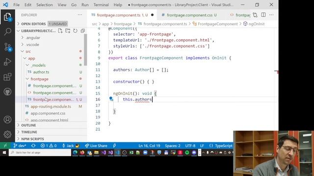The image size is (314, 176).
Task: Select TypeScript language mode in status bar
Action: (223, 146)
